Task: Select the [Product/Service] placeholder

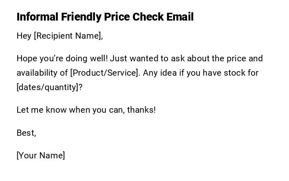Action: [x=105, y=73]
